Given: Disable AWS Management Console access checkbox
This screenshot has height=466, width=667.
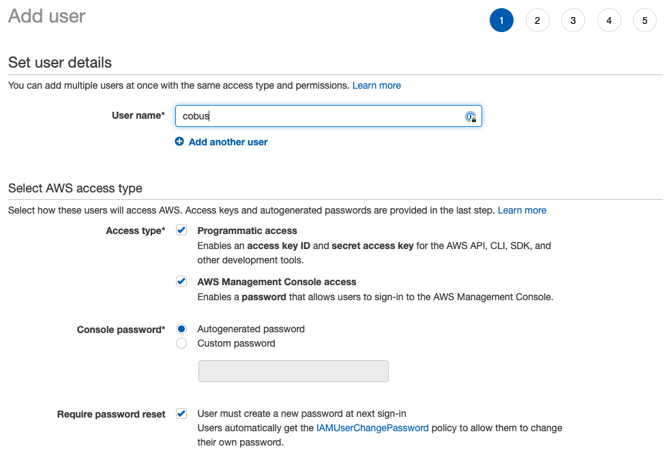Looking at the screenshot, I should click(x=181, y=281).
